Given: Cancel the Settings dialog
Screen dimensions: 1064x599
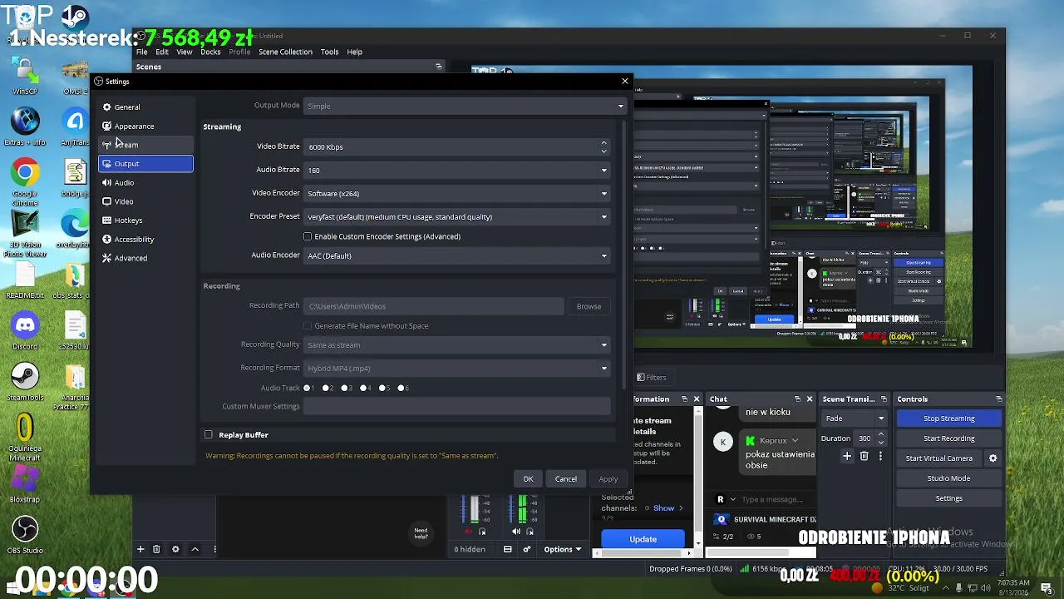Looking at the screenshot, I should [x=566, y=478].
